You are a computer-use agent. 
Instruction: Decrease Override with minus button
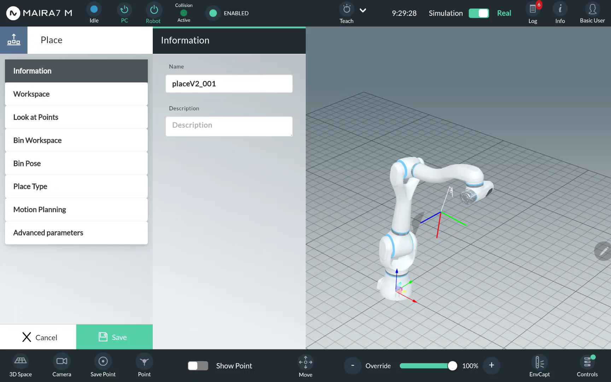tap(353, 365)
